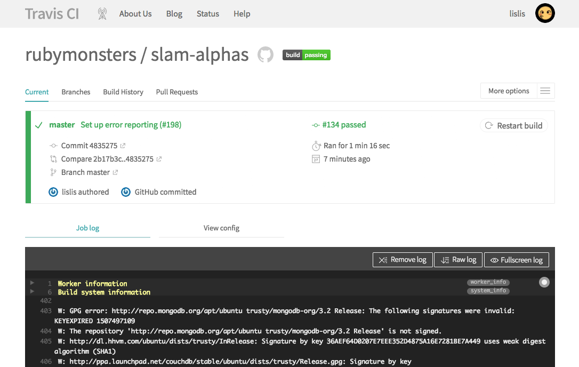Screen dimensions: 579x367
Task: Click the Remove log button
Action: click(403, 260)
